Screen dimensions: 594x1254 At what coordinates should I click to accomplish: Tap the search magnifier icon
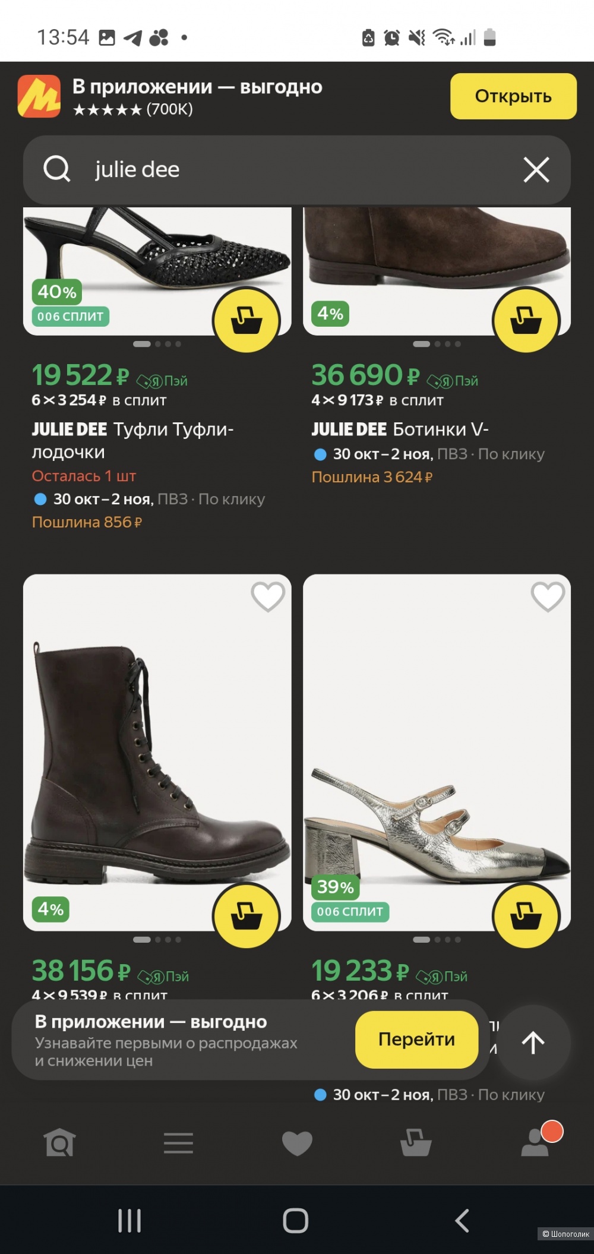57,169
